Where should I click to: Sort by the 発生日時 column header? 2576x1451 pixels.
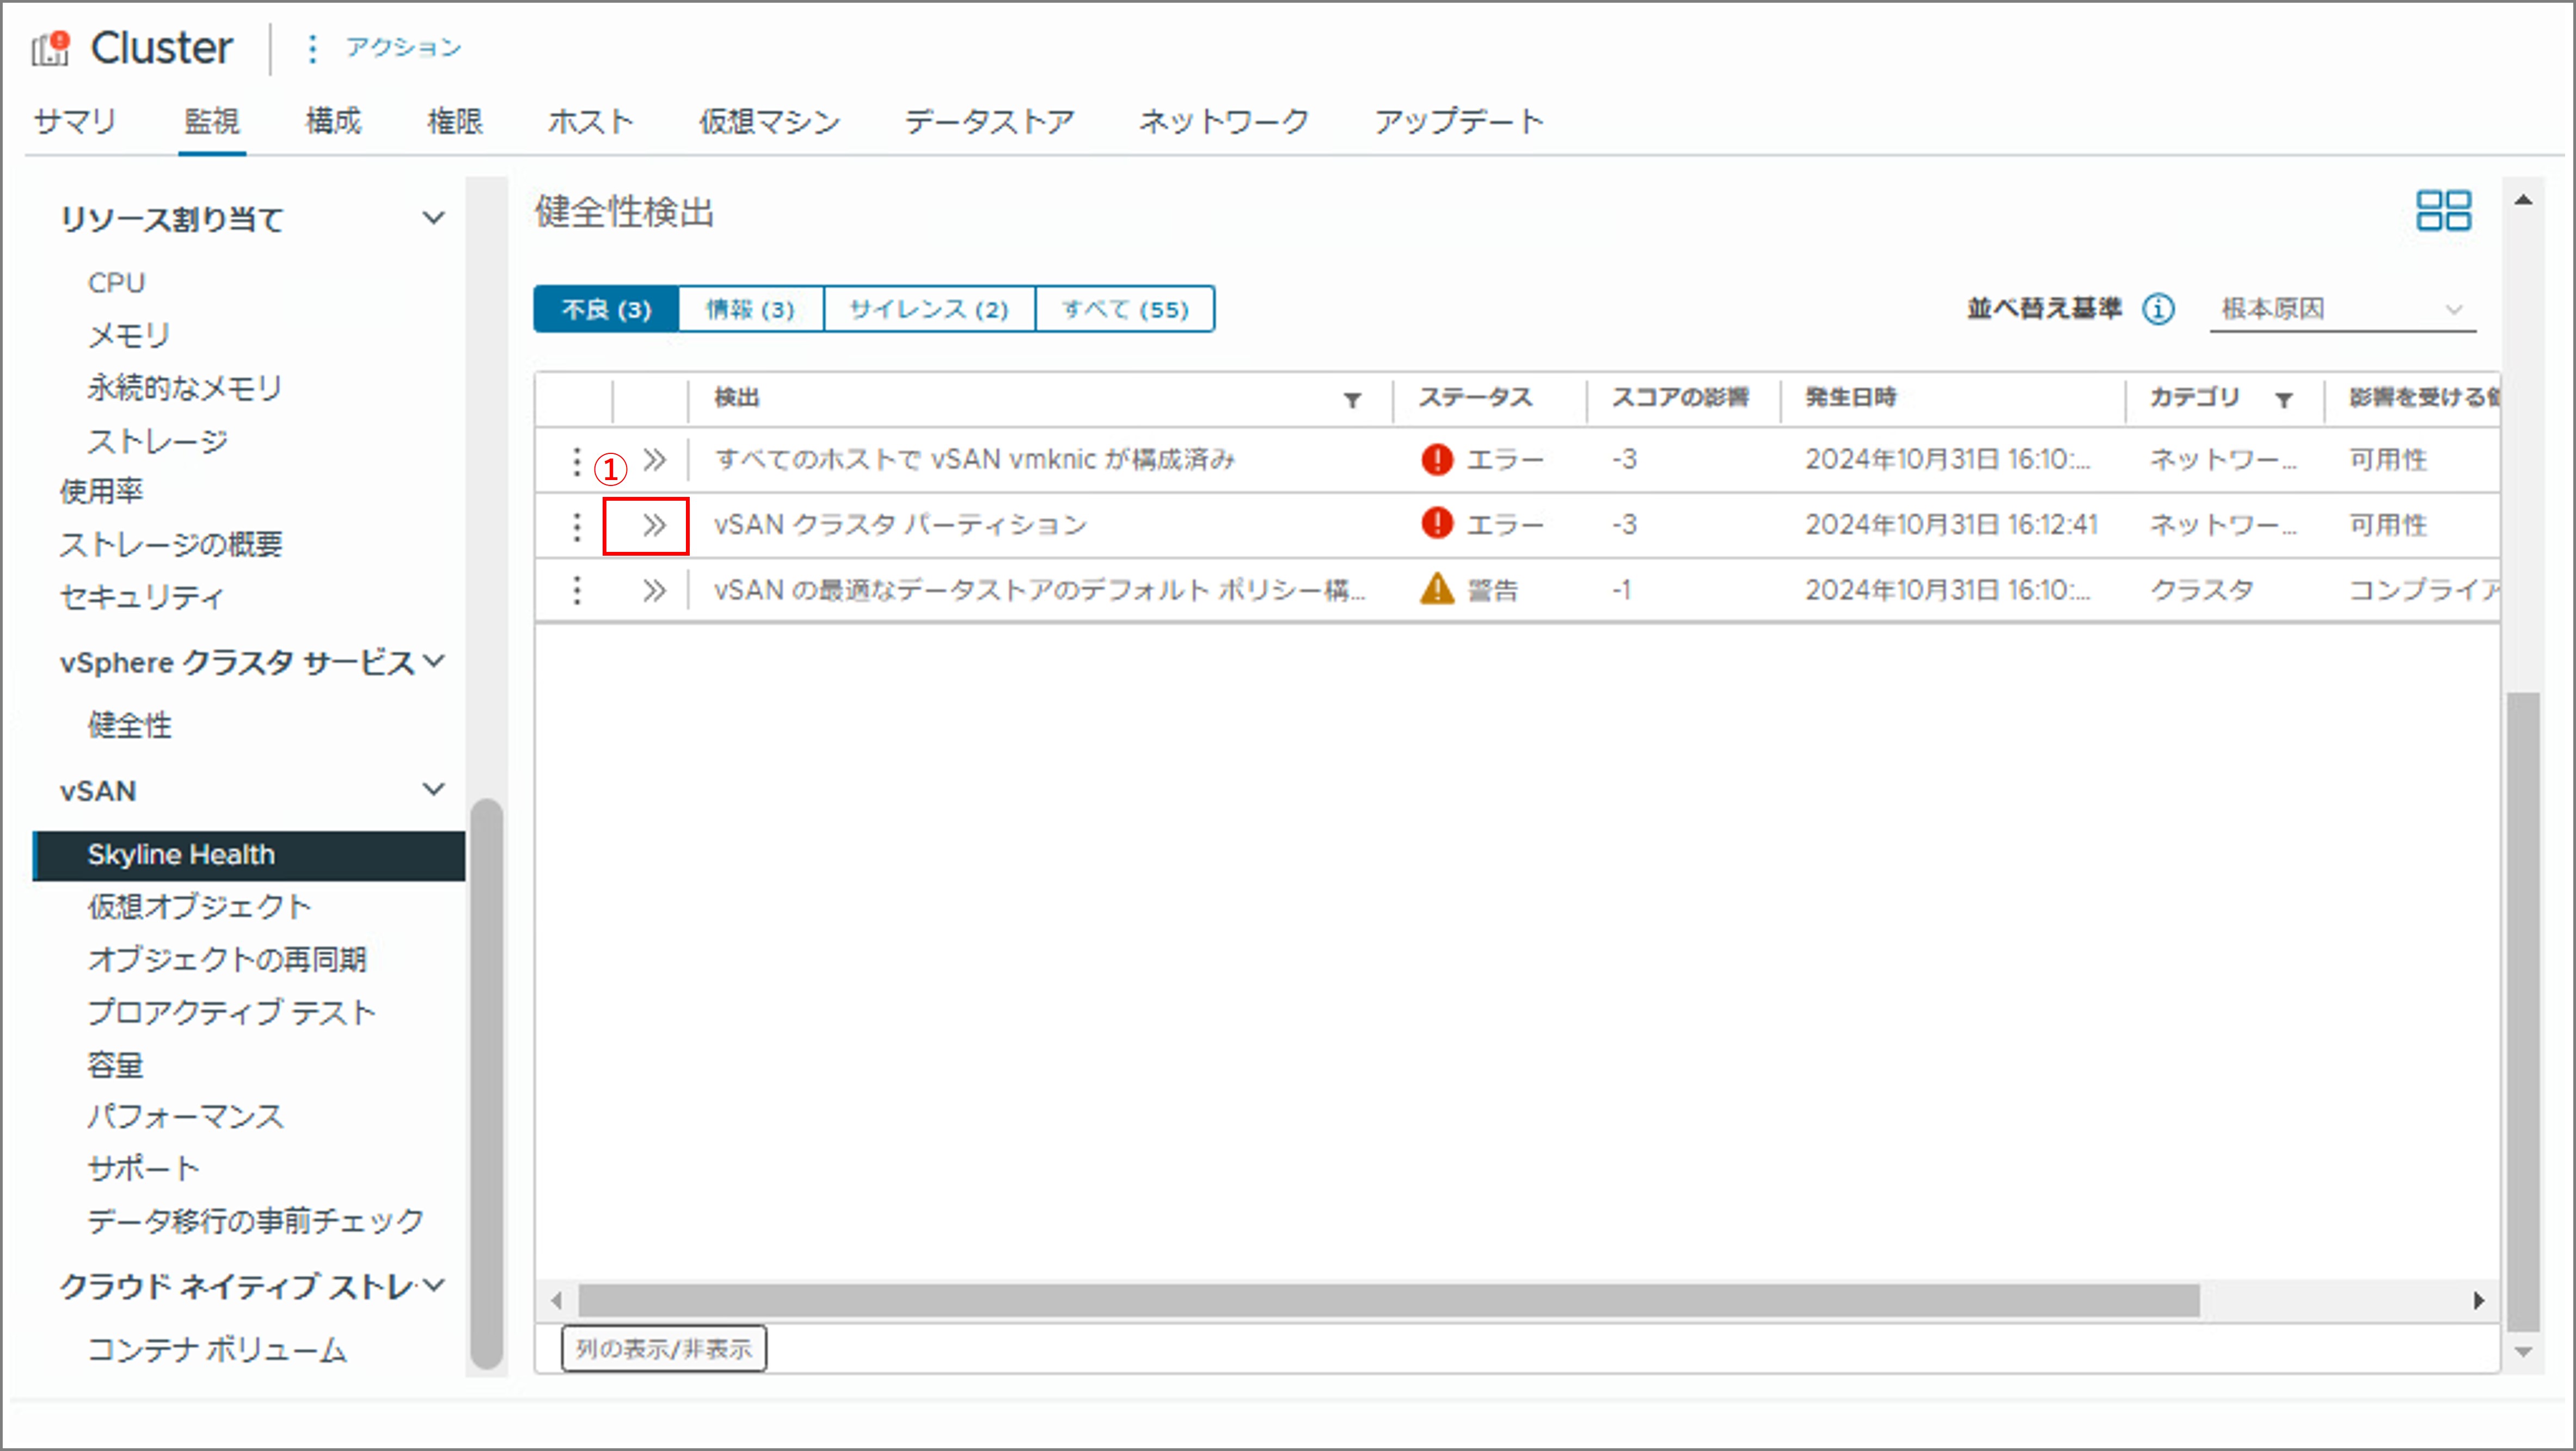tap(1851, 398)
